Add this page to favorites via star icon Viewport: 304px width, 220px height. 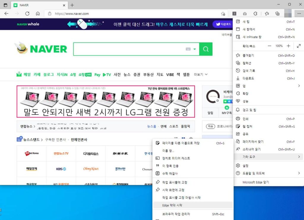tap(223, 13)
